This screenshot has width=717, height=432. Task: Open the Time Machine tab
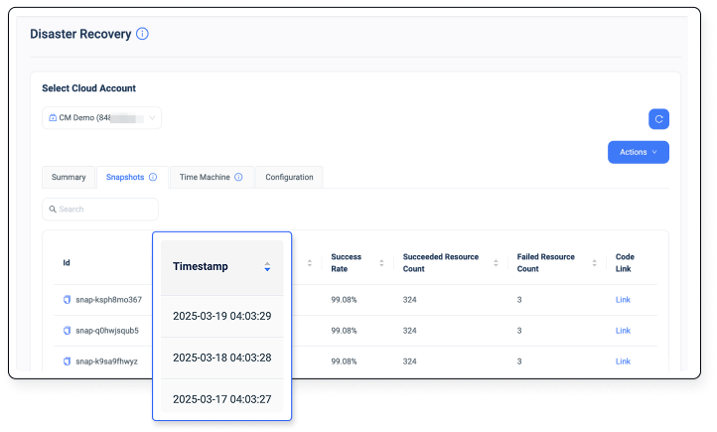(205, 177)
